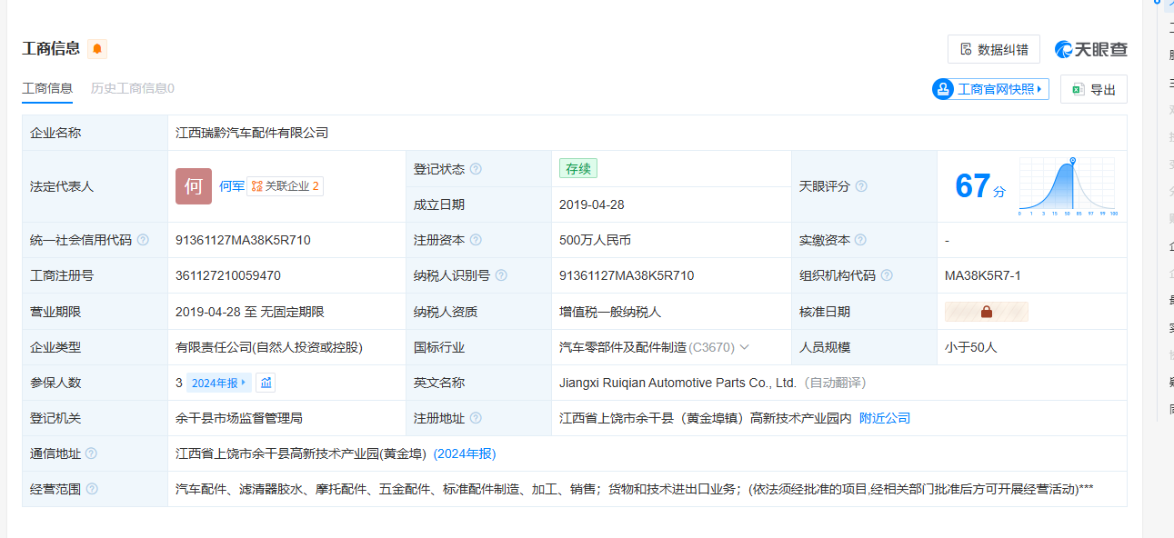The height and width of the screenshot is (538, 1174).
Task: Open the 附近公司 link
Action: tap(884, 418)
